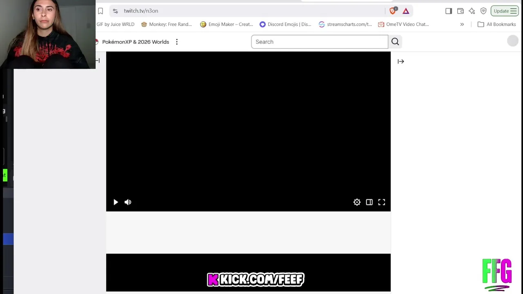This screenshot has height=294, width=523.
Task: Click the Update browser menu button
Action: point(505,11)
